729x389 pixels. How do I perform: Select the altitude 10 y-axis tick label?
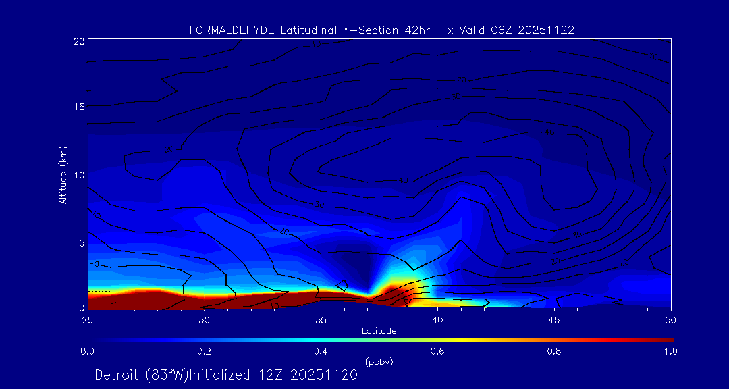click(78, 175)
